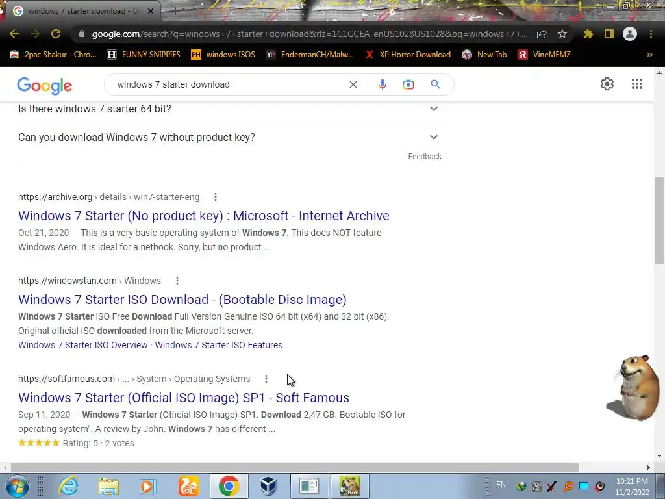Click the Google logo
The width and height of the screenshot is (665, 499).
coord(45,86)
